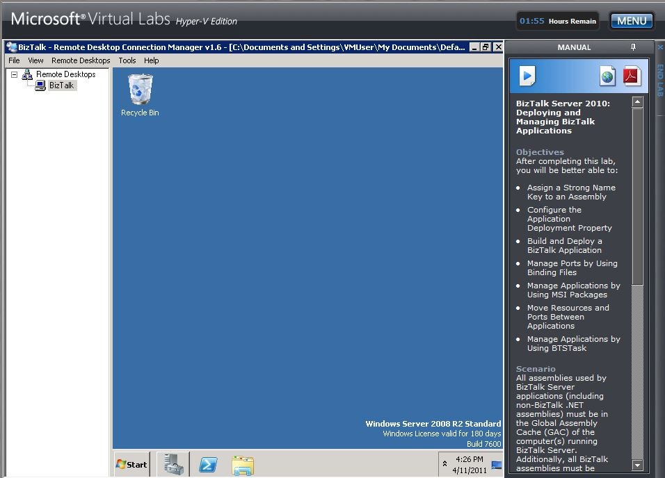
Task: Collapse the Remote Desktops tree node
Action: tap(14, 74)
